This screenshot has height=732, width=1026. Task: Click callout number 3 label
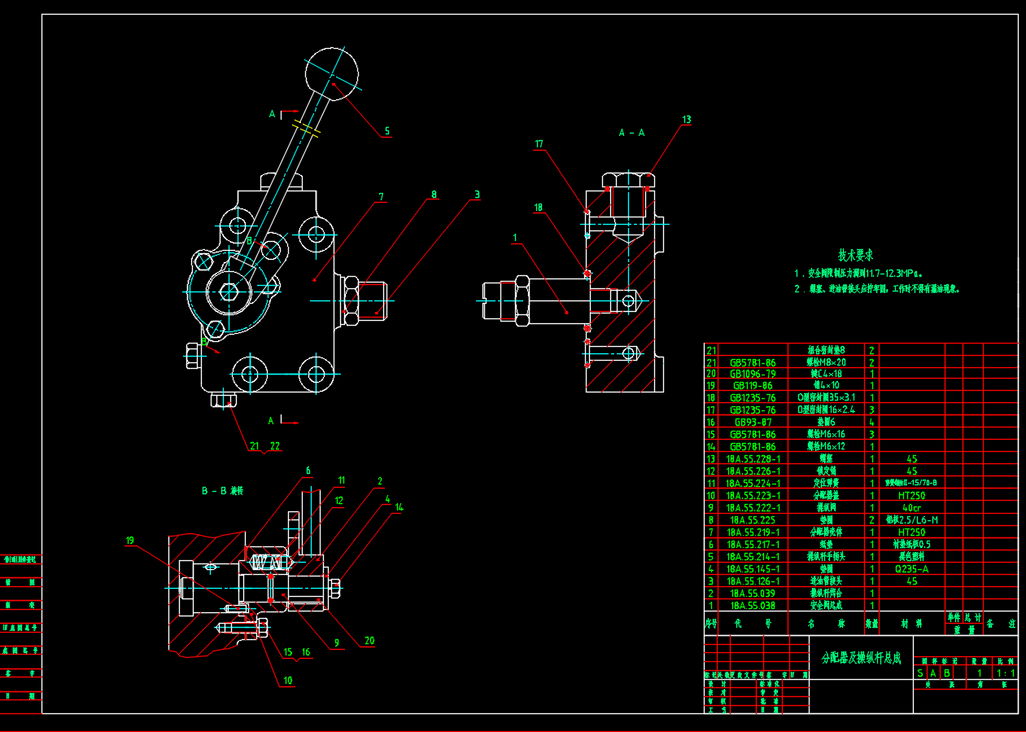pos(477,195)
